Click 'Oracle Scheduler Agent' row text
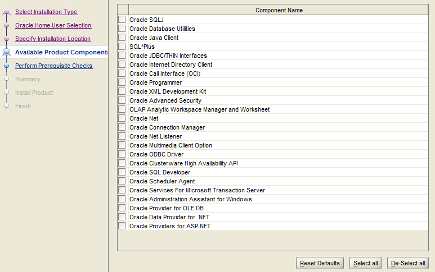Image resolution: width=435 pixels, height=272 pixels. tap(162, 181)
